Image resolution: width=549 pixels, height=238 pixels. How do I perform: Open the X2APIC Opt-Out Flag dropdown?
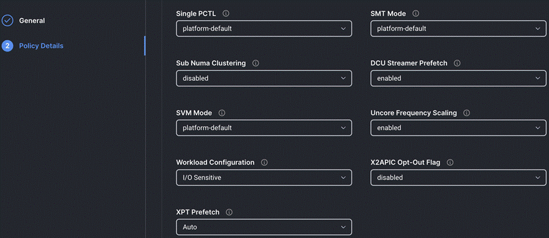(458, 178)
